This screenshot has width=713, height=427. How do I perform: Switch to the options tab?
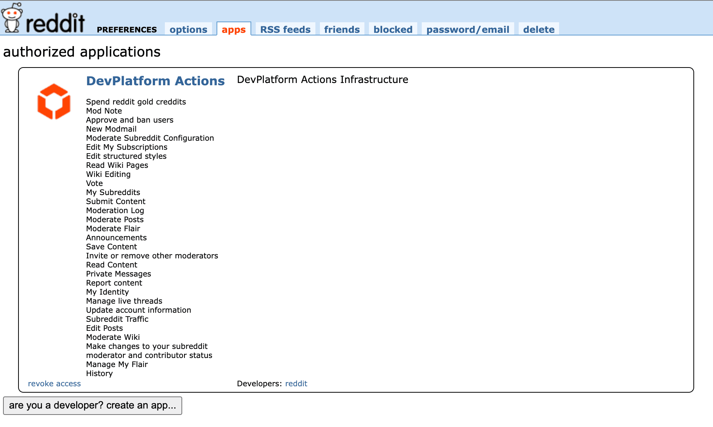click(188, 29)
